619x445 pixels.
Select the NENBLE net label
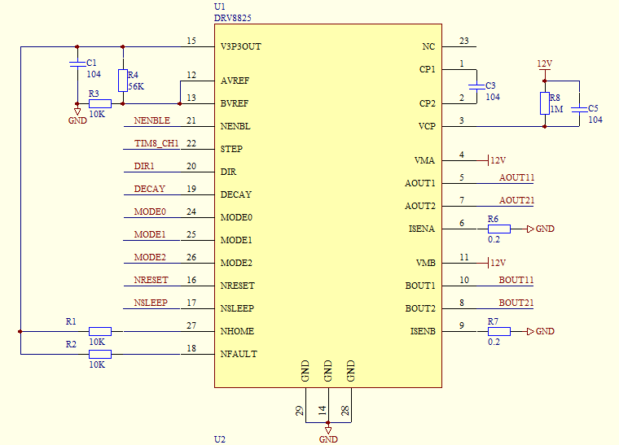tap(152, 120)
